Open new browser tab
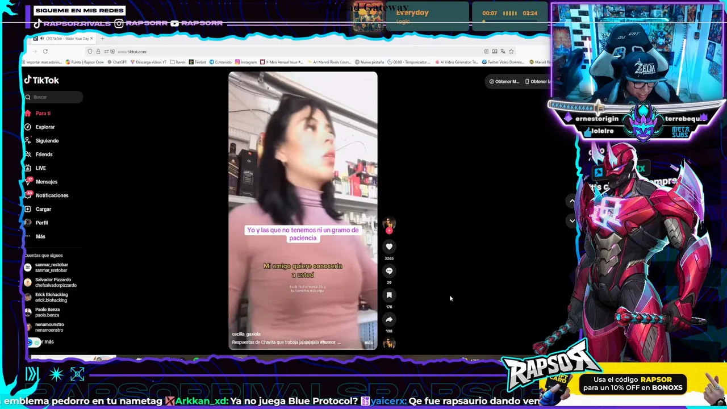 click(x=102, y=38)
